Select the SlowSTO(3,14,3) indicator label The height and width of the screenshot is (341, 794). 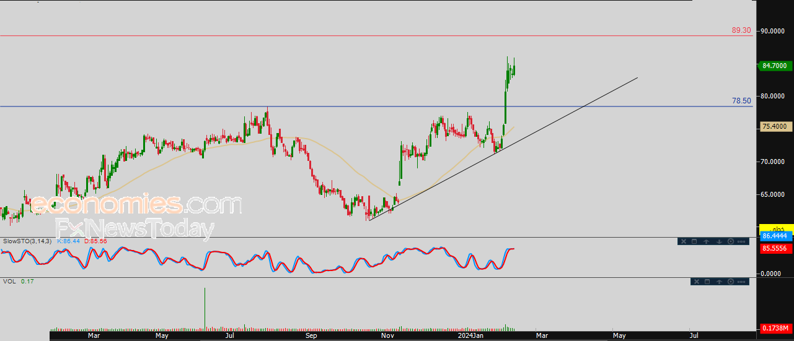pos(28,241)
